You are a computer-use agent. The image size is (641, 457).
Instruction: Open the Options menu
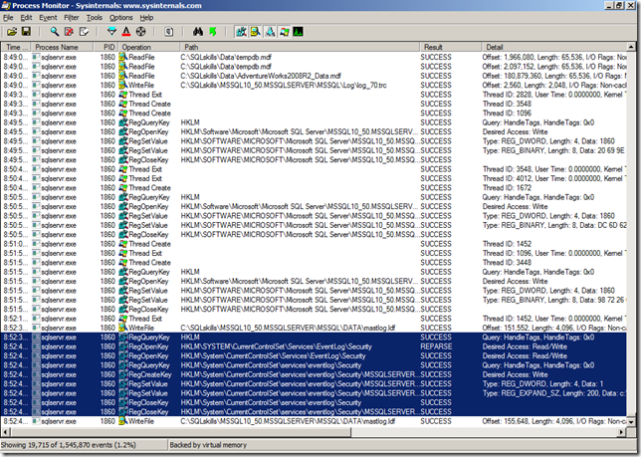point(121,18)
